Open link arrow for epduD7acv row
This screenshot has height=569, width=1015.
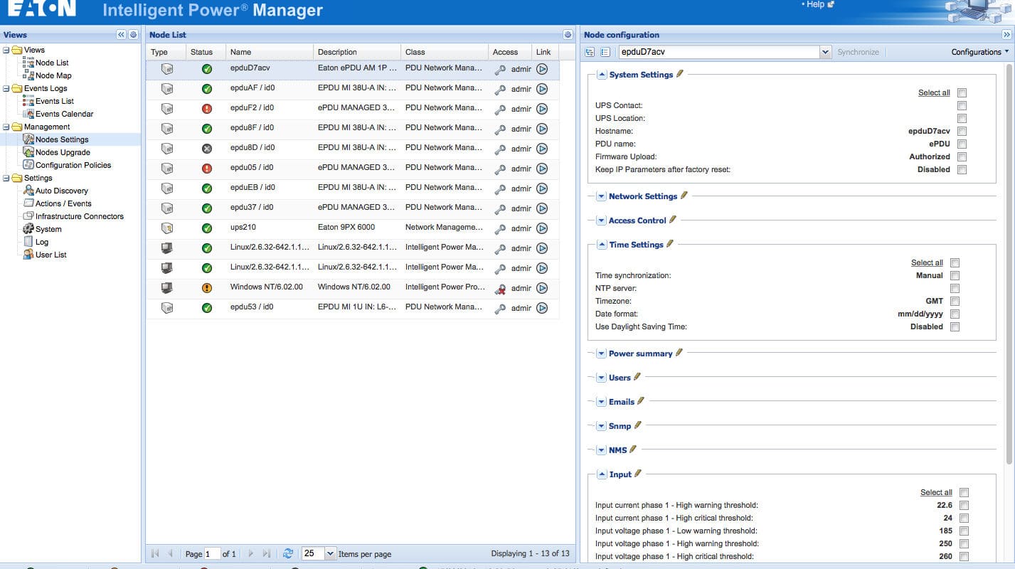(542, 69)
